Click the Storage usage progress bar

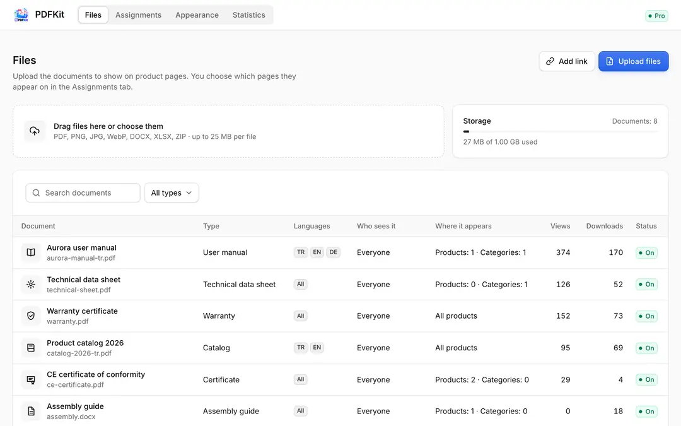(561, 131)
